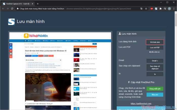The image size is (177, 110).
Task: Click the Sao chép với clipboard button
Action: (x=155, y=67)
